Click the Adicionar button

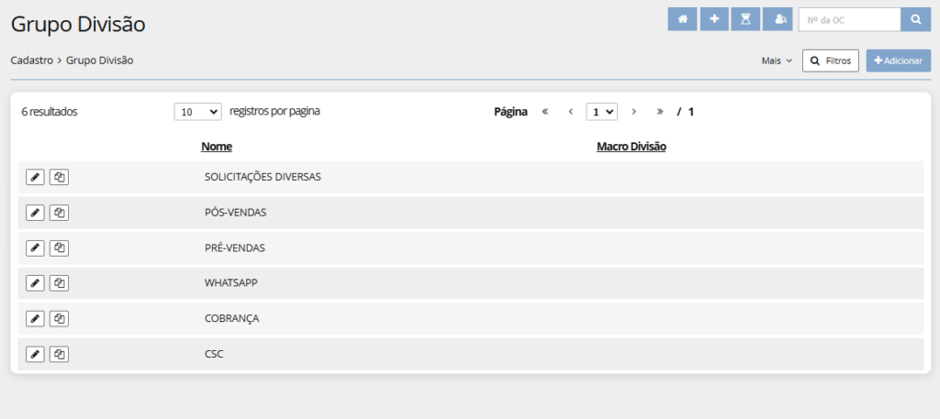pos(898,61)
